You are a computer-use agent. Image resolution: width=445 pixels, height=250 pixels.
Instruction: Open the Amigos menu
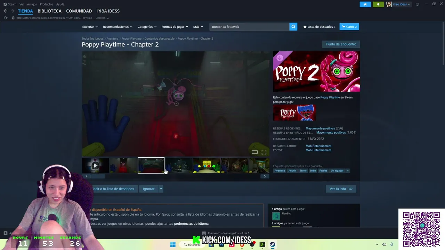point(32,4)
